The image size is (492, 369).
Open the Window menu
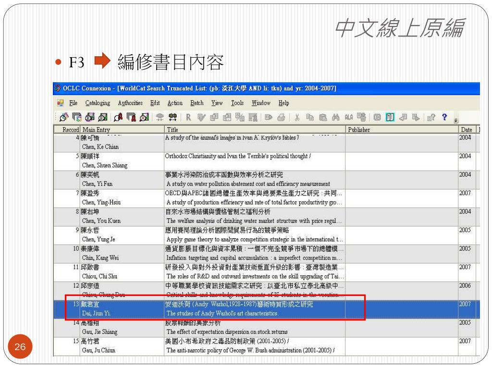261,103
